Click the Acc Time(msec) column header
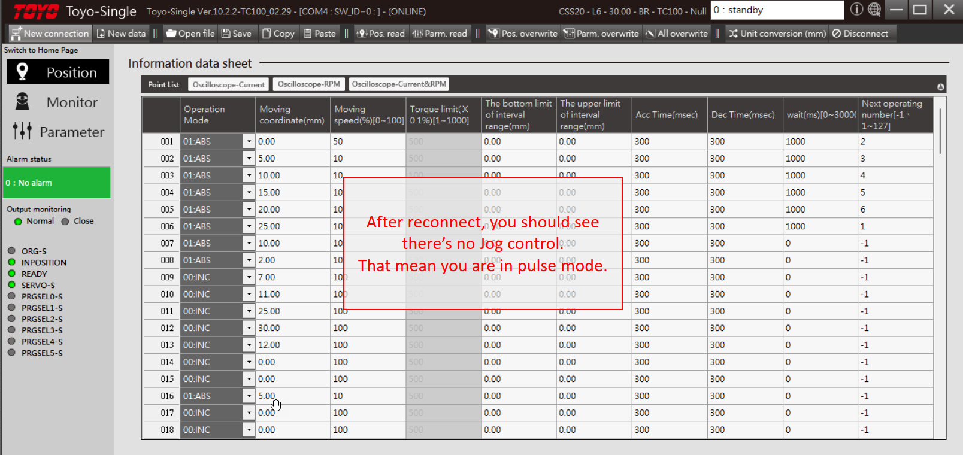Viewport: 963px width, 455px height. [x=670, y=115]
